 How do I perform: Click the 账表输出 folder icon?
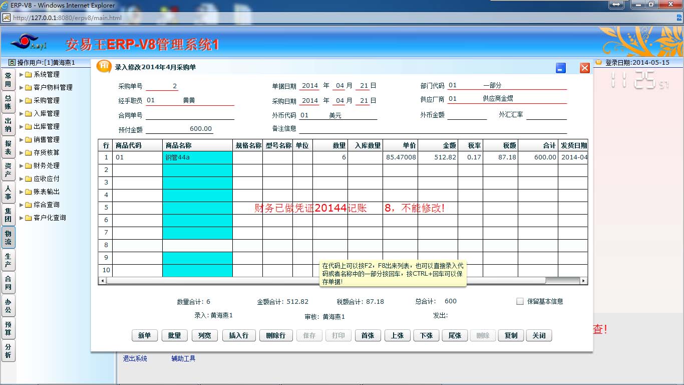[29, 191]
